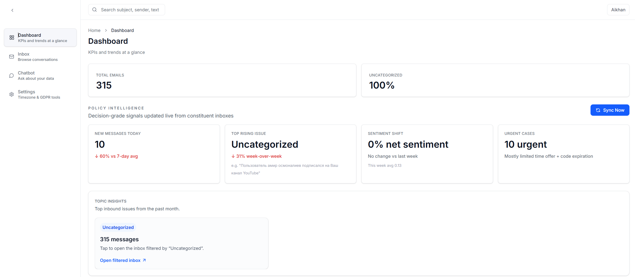Click the search magnifier icon
Image resolution: width=635 pixels, height=277 pixels.
pyautogui.click(x=94, y=10)
